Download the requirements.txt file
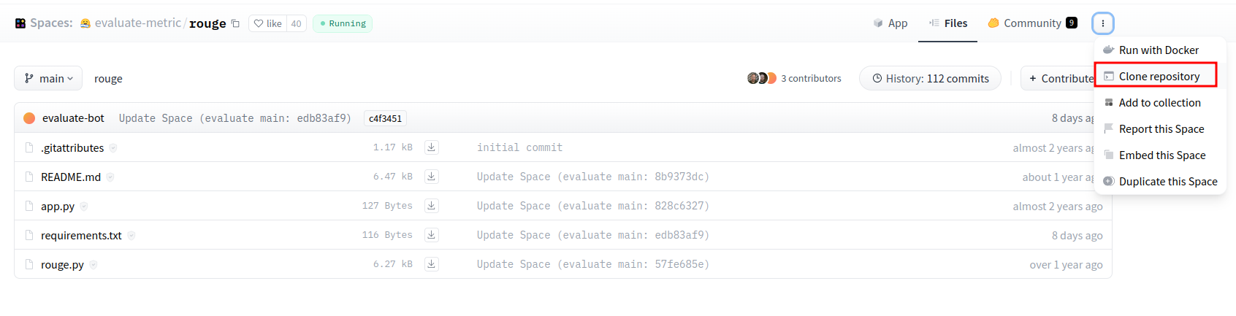The width and height of the screenshot is (1236, 316). click(432, 235)
